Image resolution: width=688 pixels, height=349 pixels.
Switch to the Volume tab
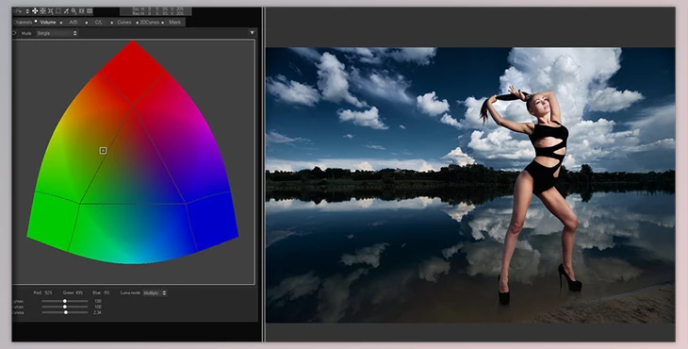click(x=48, y=22)
